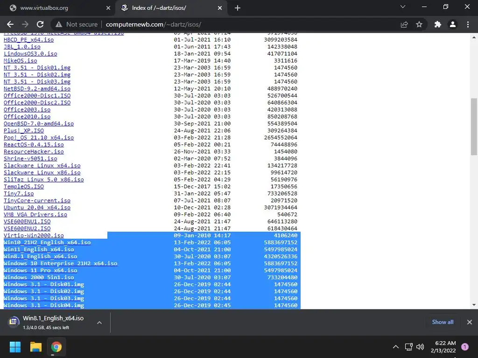Open the tab search chevron
The image size is (478, 358).
[403, 7]
